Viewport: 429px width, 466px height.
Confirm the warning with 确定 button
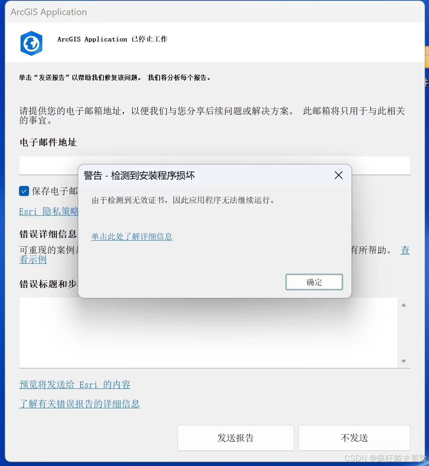pyautogui.click(x=314, y=282)
